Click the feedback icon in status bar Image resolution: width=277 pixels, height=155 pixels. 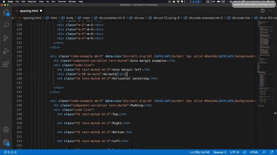click(x=264, y=152)
